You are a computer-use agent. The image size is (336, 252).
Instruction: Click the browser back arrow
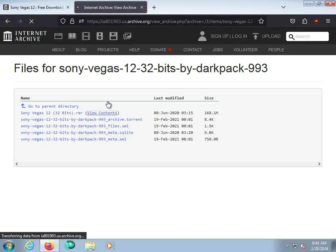[x=8, y=21]
